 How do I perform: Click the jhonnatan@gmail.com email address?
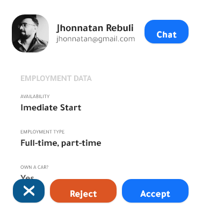[96, 39]
